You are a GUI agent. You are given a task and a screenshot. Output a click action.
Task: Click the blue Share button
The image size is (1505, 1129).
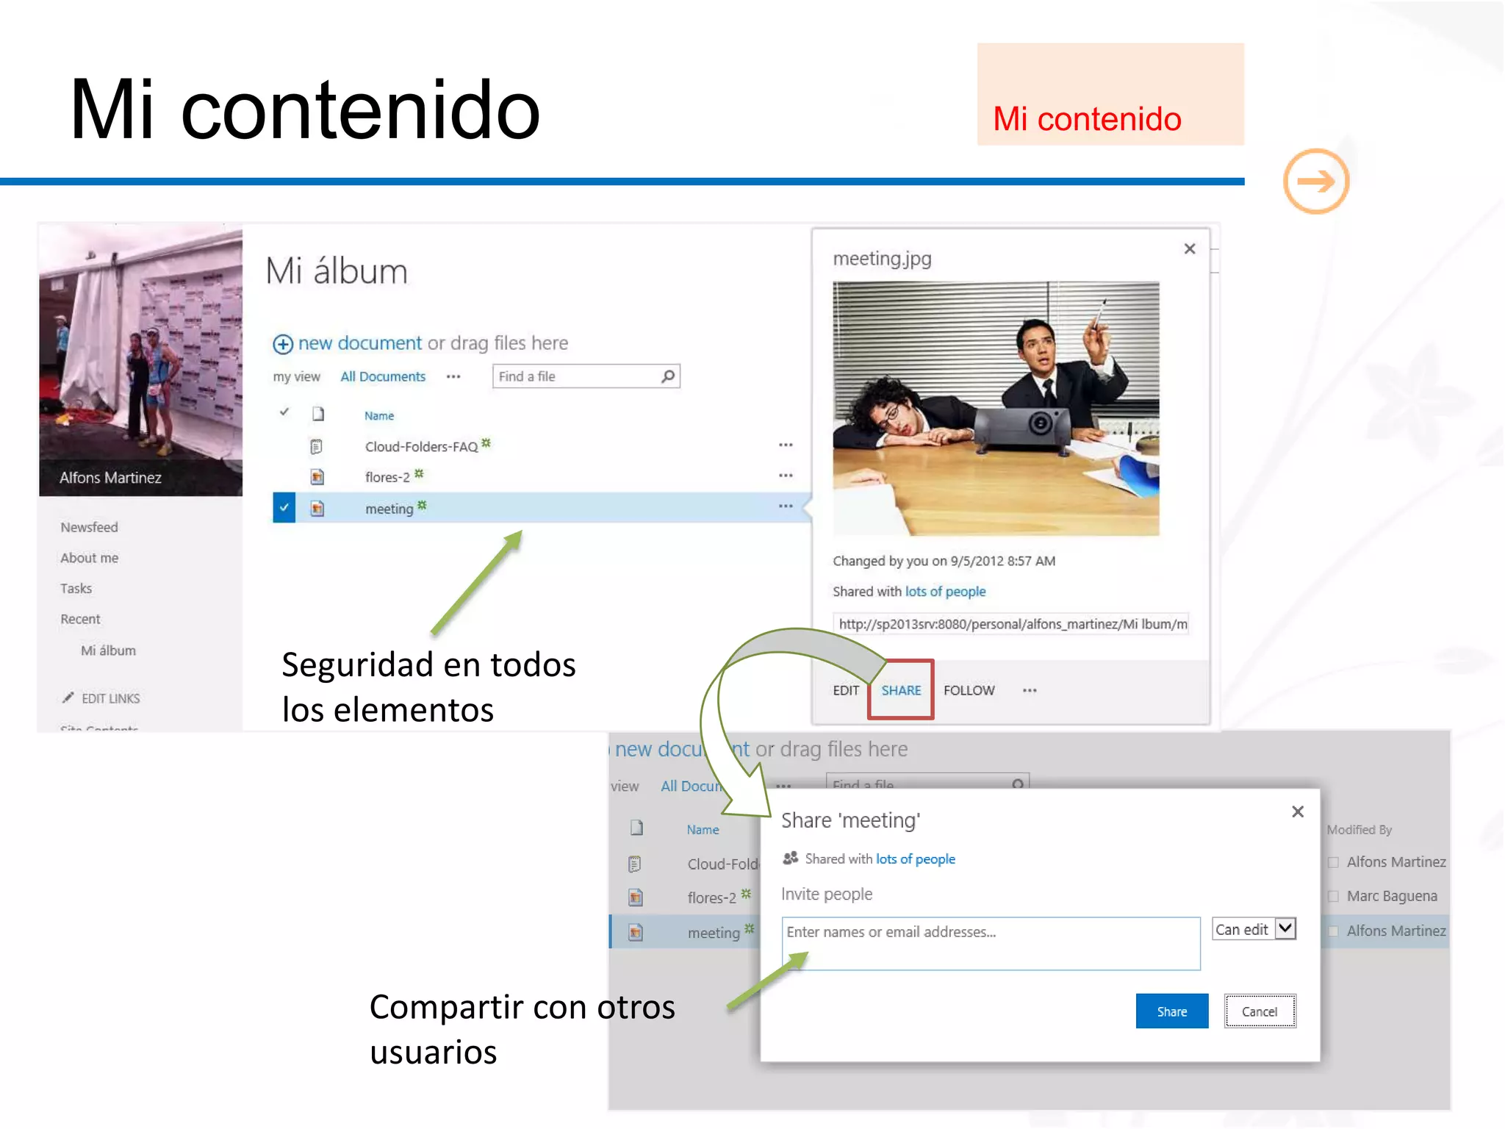1171,1011
